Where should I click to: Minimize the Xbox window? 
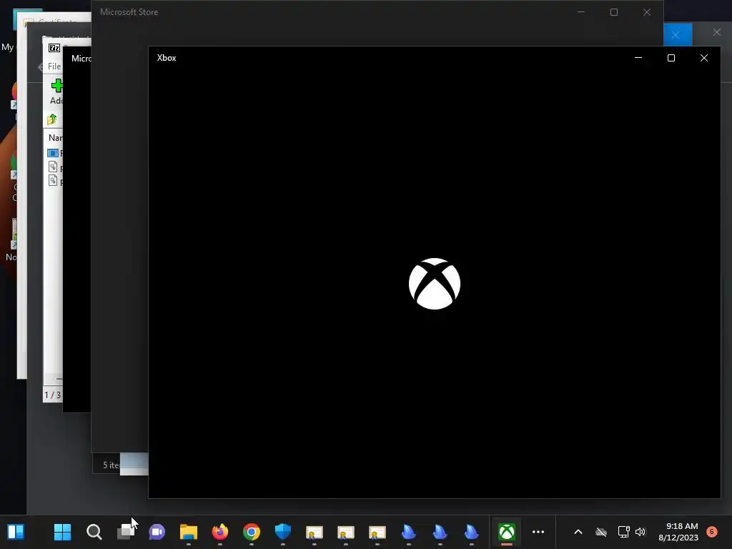coord(638,58)
